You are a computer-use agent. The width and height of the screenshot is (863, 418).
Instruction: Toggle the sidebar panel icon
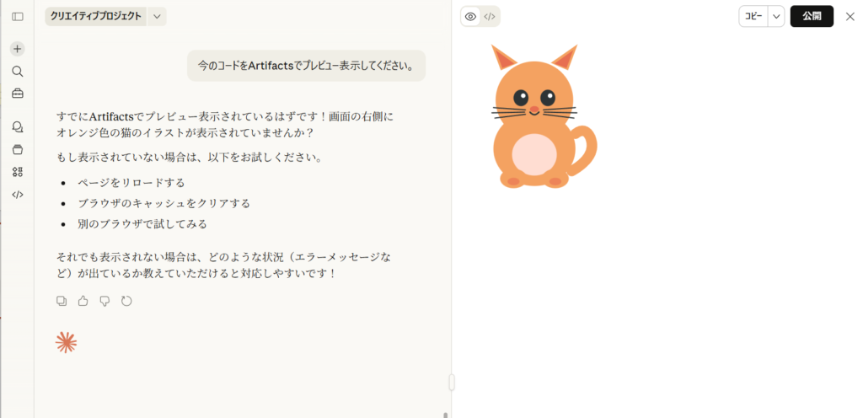pos(18,16)
